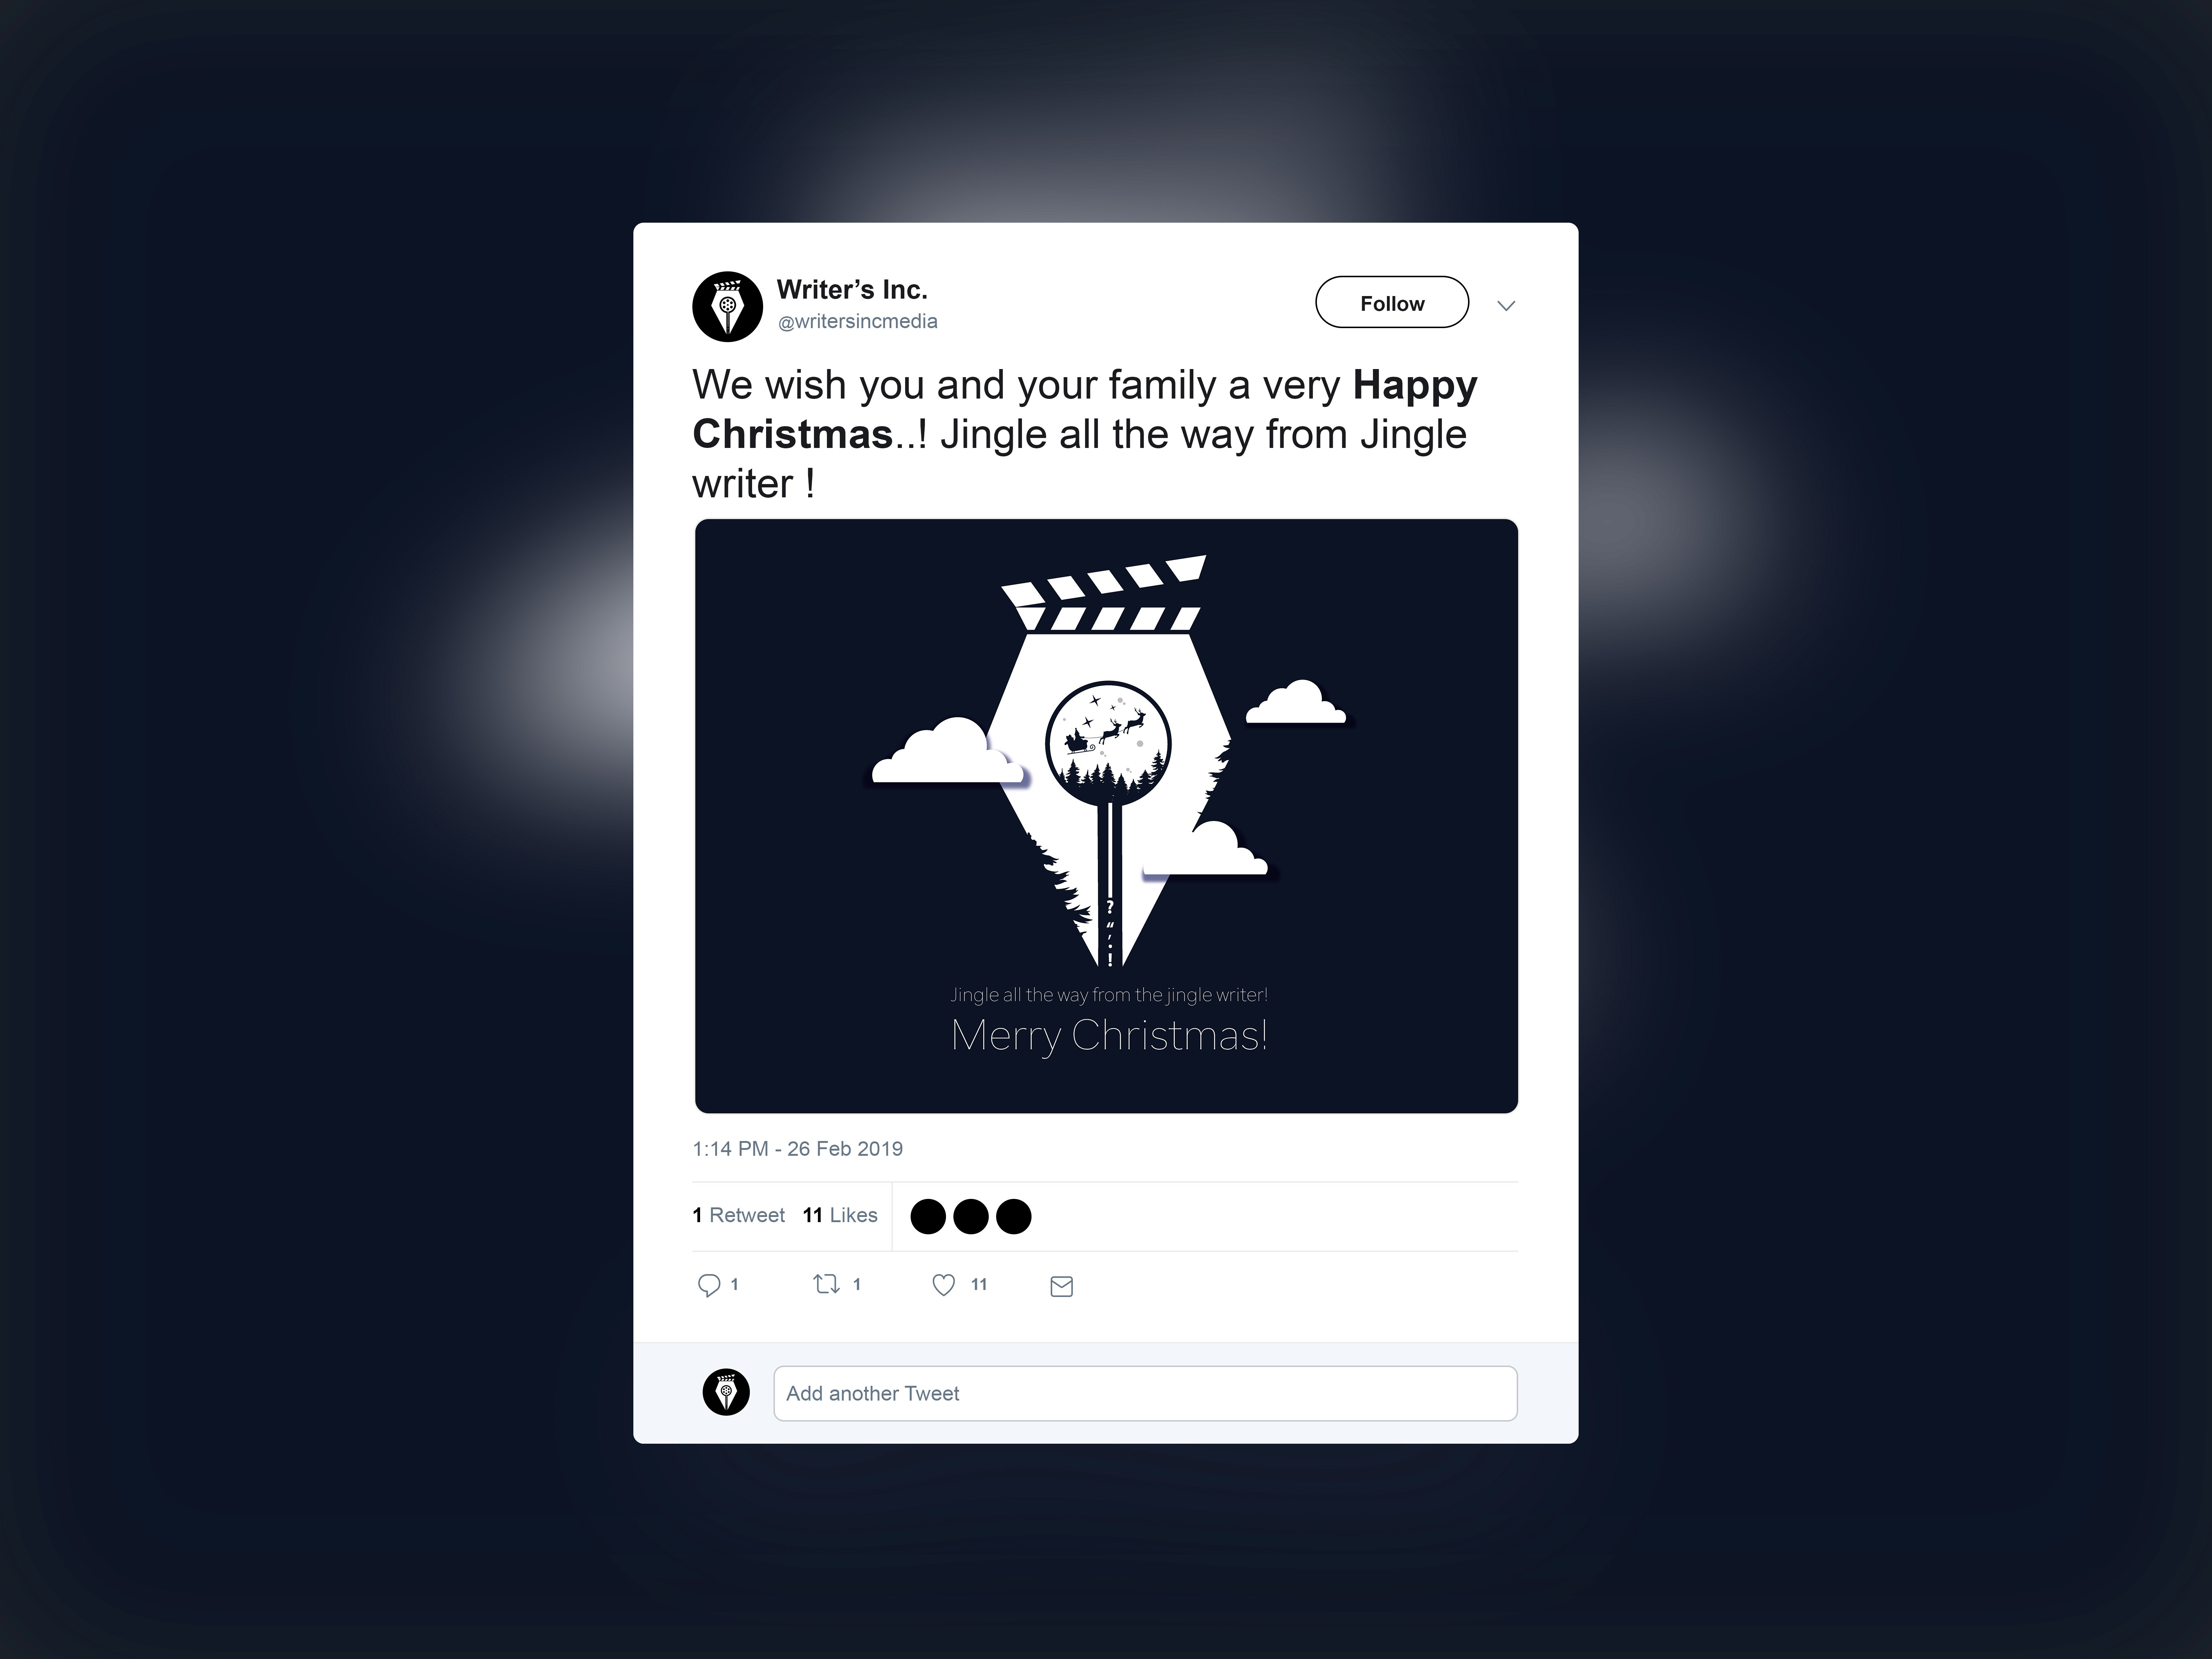2212x1659 pixels.
Task: Open Writer's Inc. profile avatar
Action: [x=727, y=306]
